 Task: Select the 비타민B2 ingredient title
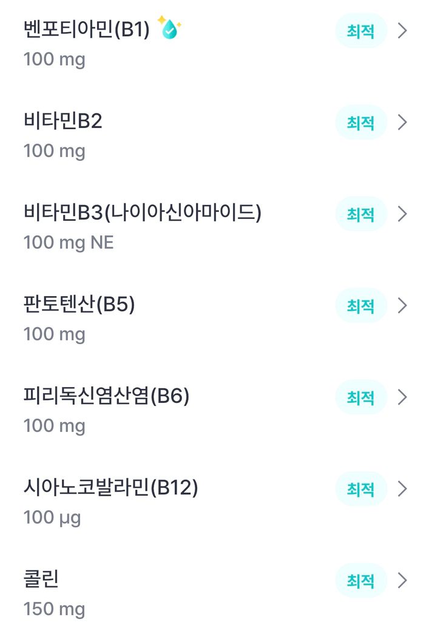pyautogui.click(x=62, y=121)
